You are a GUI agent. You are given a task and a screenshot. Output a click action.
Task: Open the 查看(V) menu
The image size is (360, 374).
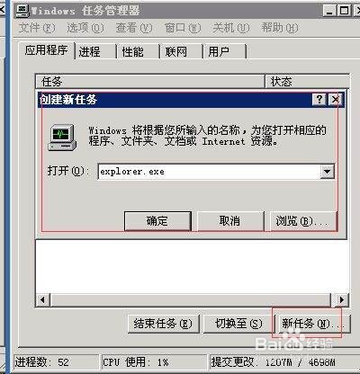[x=134, y=28]
